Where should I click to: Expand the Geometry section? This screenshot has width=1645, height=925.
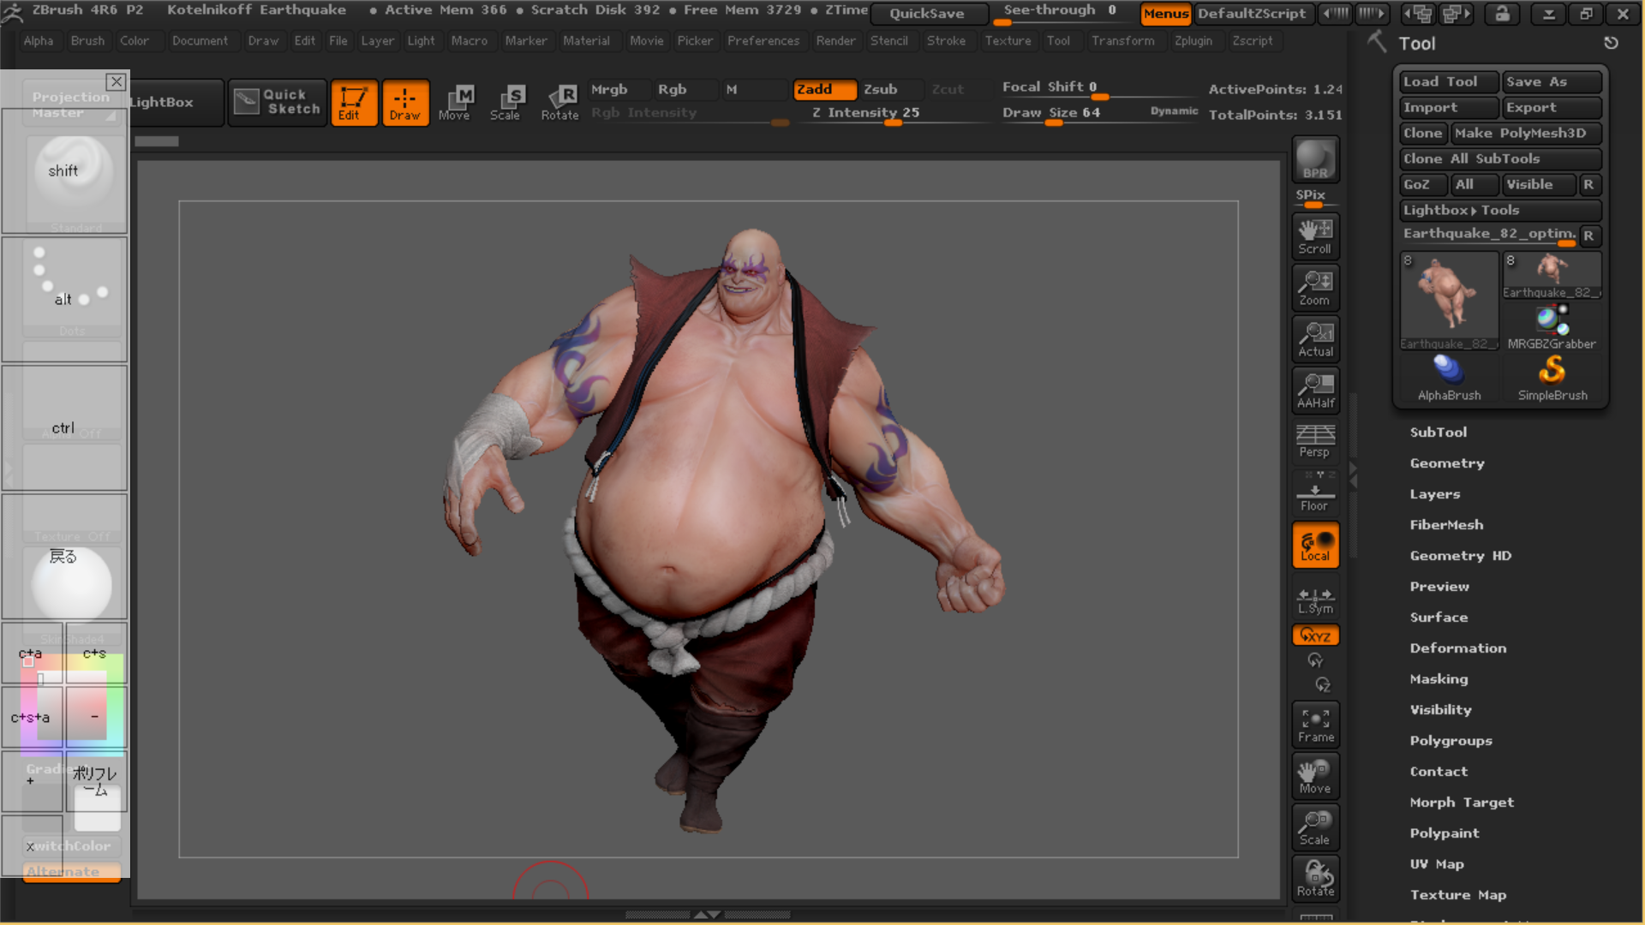pos(1446,463)
